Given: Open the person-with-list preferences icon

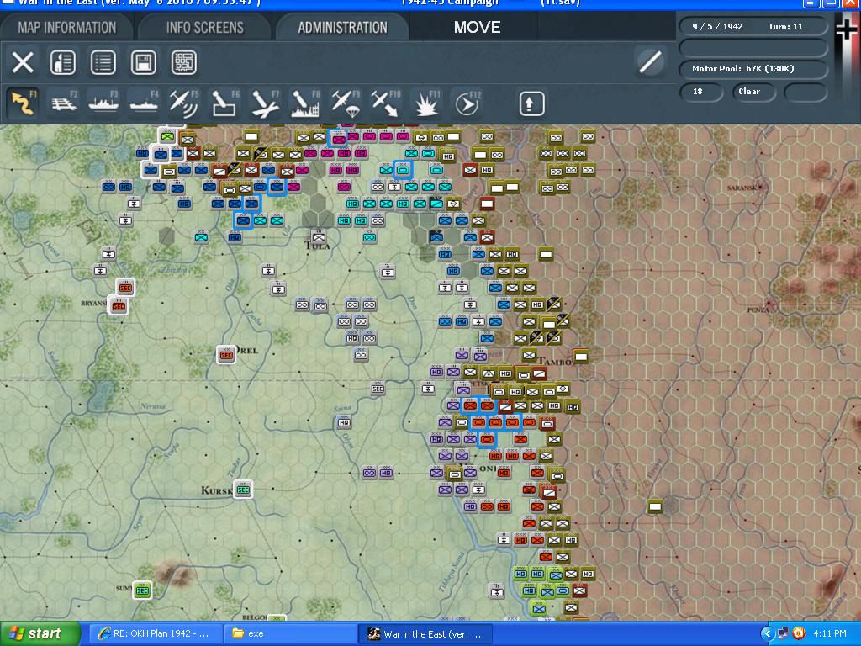Looking at the screenshot, I should point(62,62).
